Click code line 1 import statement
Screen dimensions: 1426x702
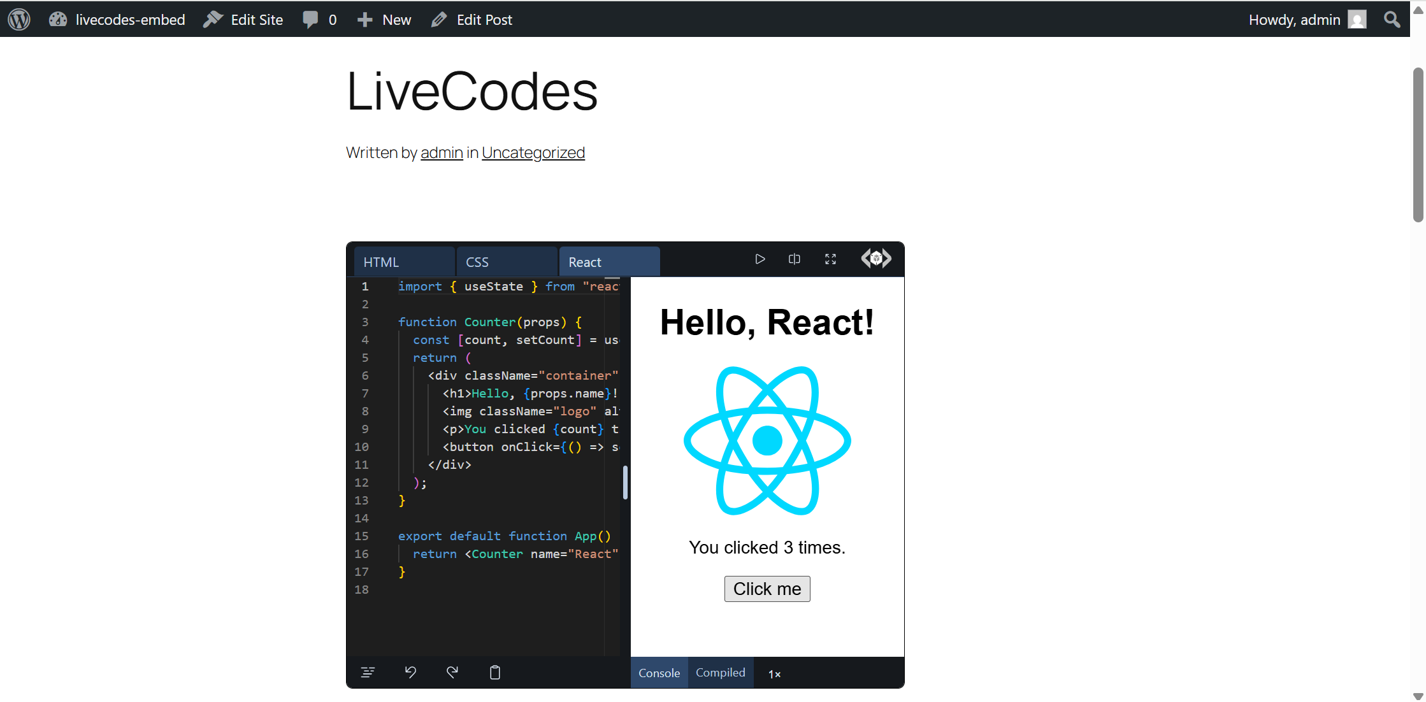508,287
